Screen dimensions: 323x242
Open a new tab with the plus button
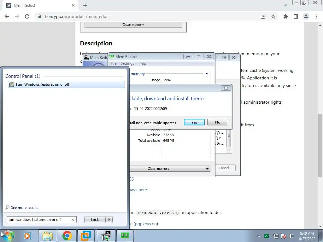(x=85, y=6)
